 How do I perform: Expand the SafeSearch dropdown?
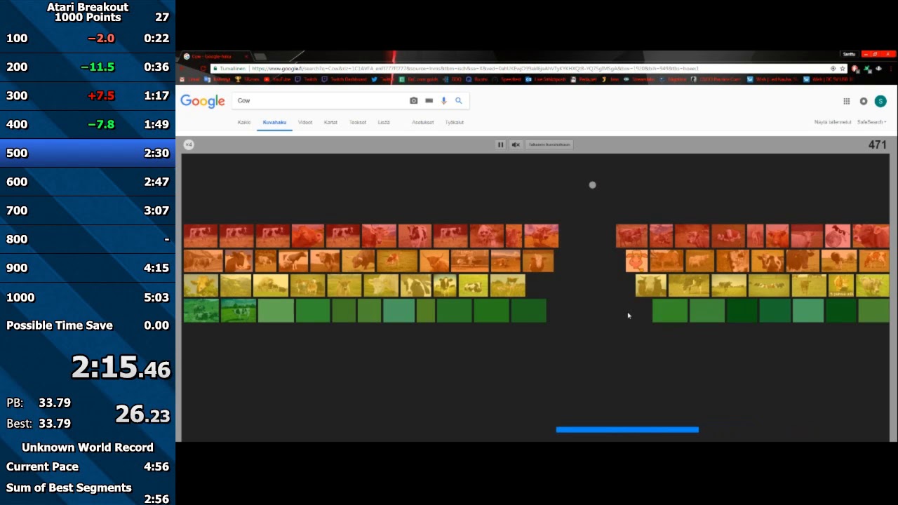(x=871, y=122)
